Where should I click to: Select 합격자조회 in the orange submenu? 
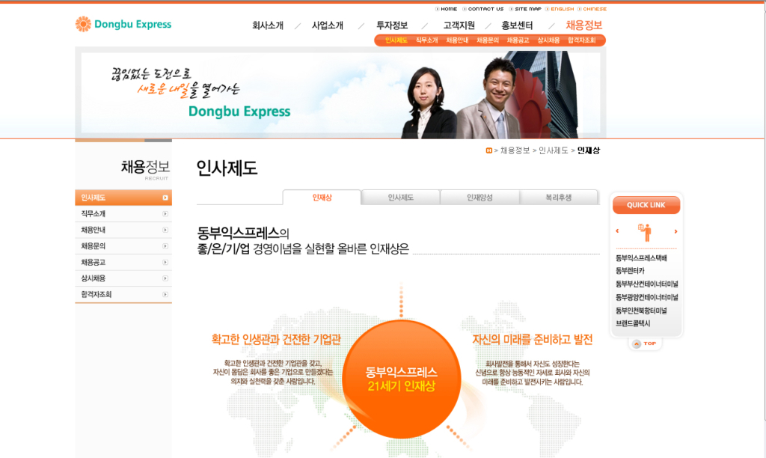coord(581,40)
